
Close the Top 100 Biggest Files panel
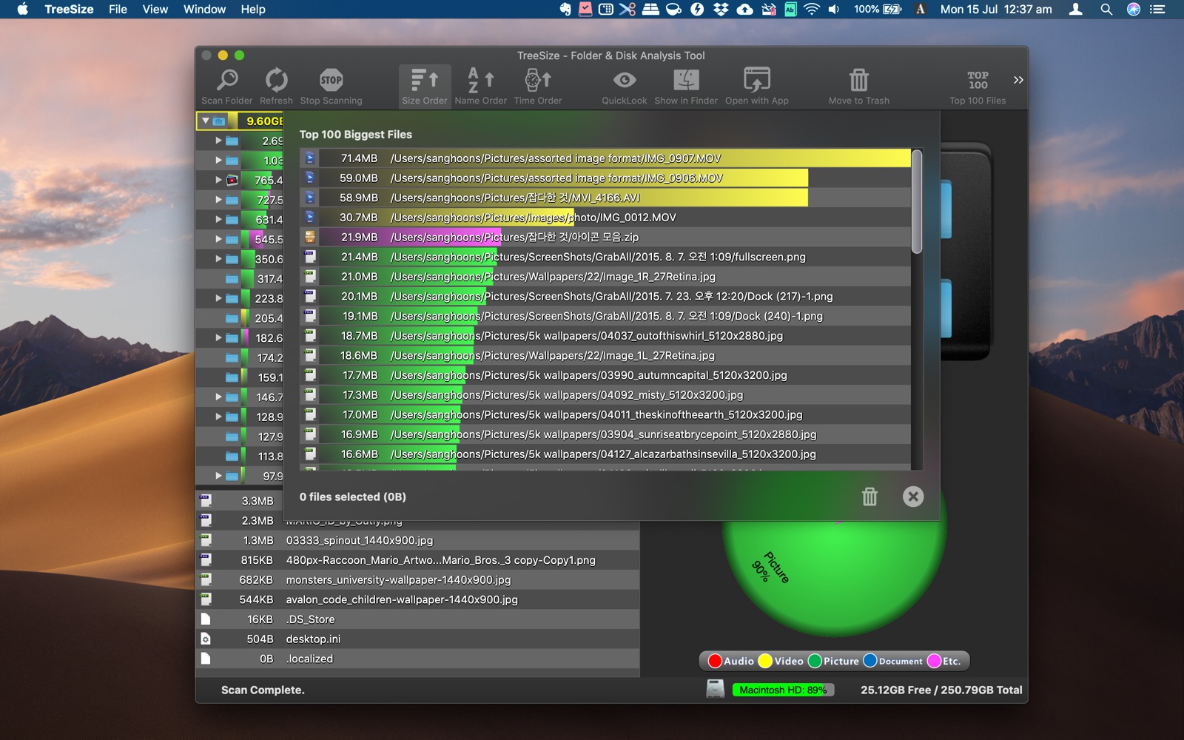tap(913, 497)
